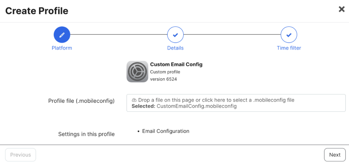This screenshot has width=349, height=163.
Task: Click the selected CustomEmailConfig.mobileconfig filename
Action: 197,106
